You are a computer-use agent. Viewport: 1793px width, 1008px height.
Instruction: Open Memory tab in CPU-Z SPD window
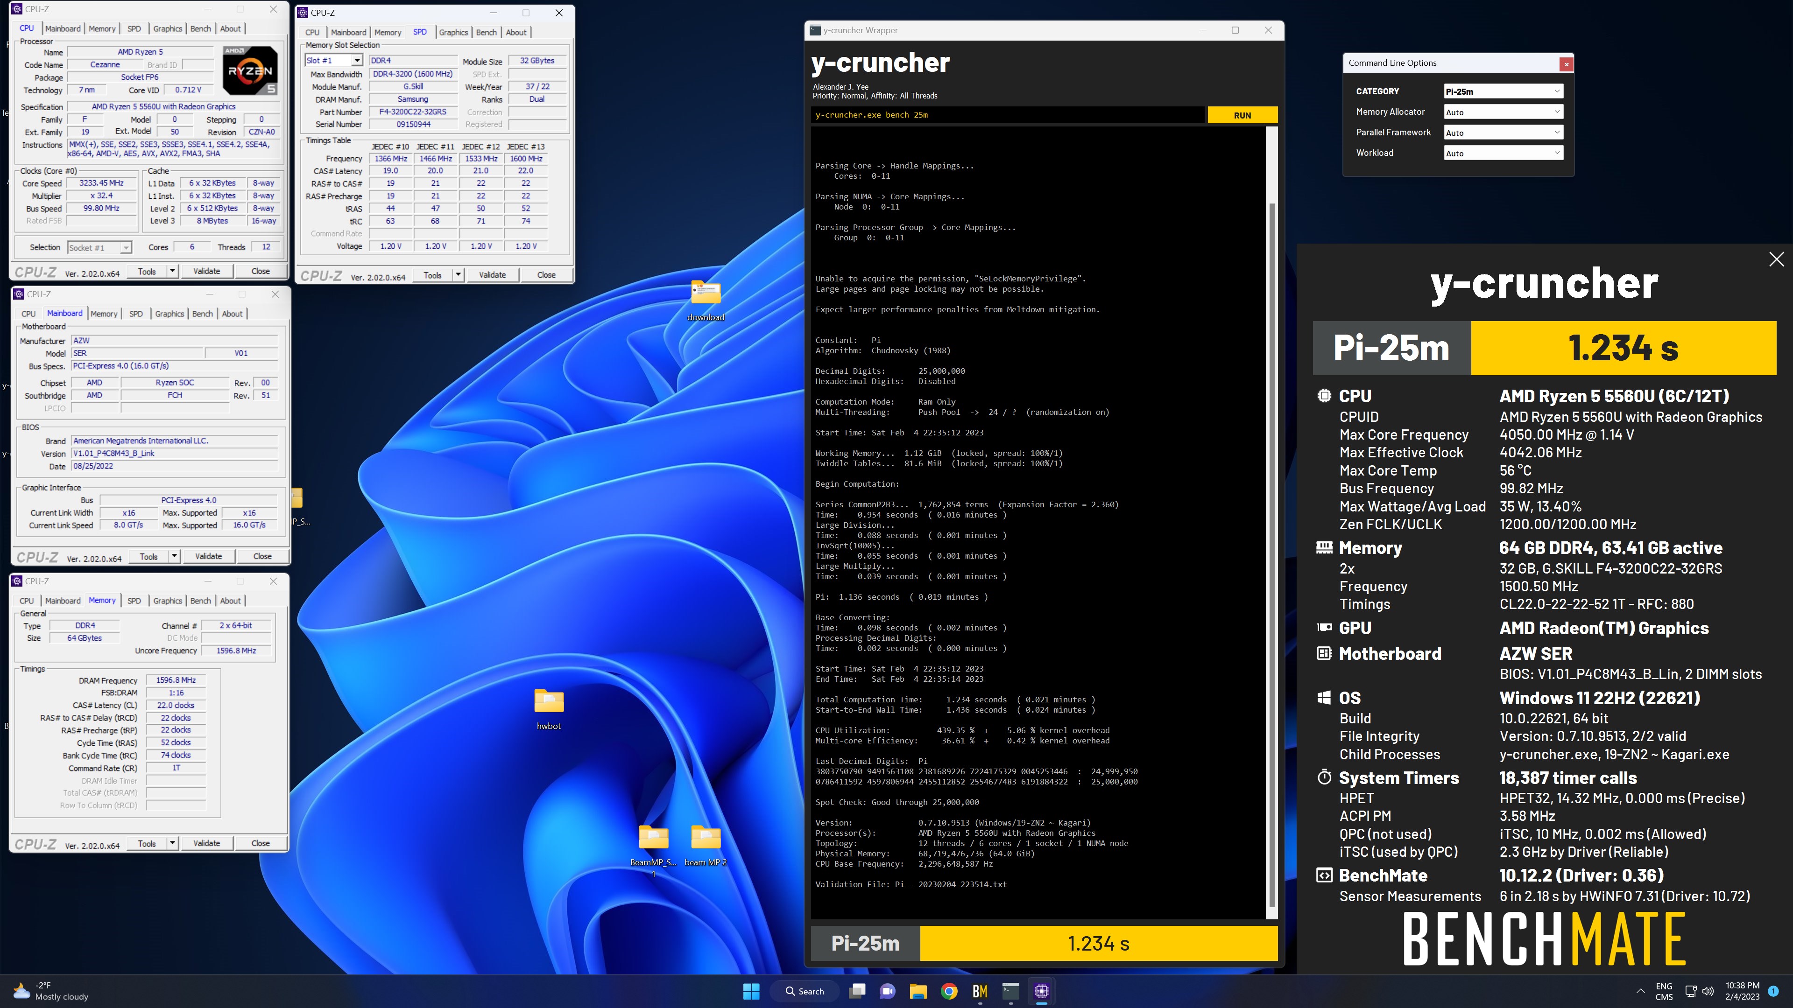[x=388, y=32]
